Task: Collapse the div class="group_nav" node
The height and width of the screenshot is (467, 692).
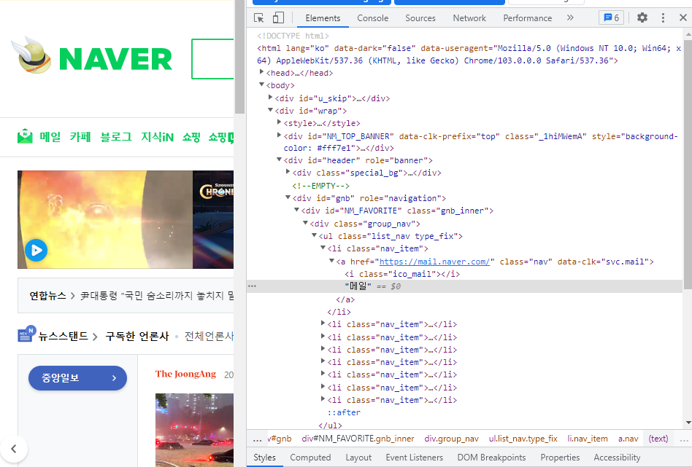Action: (305, 223)
